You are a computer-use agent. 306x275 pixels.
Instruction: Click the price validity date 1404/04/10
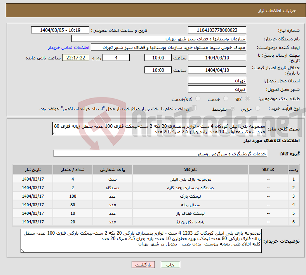coord(217,70)
